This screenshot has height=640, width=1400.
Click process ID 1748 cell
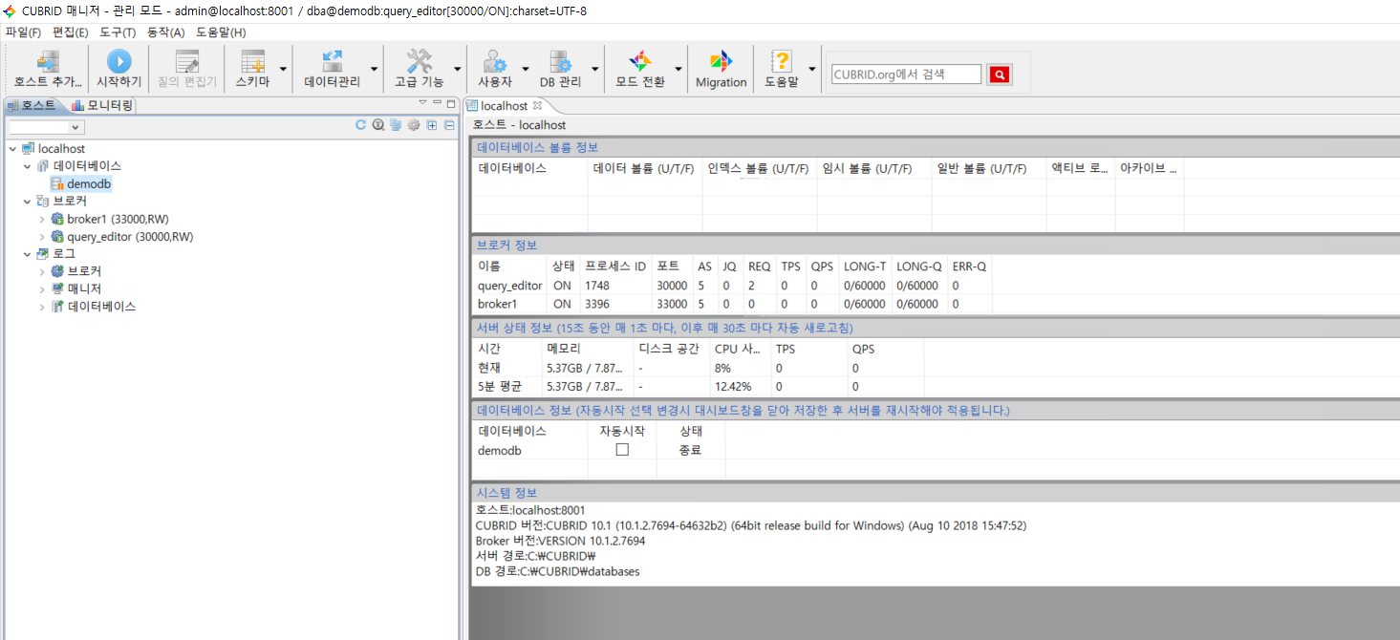point(597,286)
